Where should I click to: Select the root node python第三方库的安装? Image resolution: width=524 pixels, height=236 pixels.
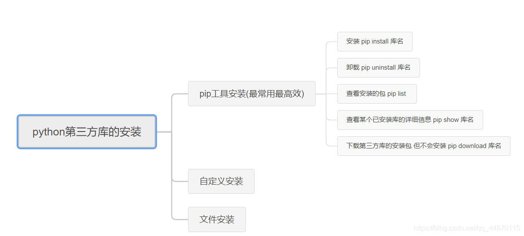coord(87,132)
